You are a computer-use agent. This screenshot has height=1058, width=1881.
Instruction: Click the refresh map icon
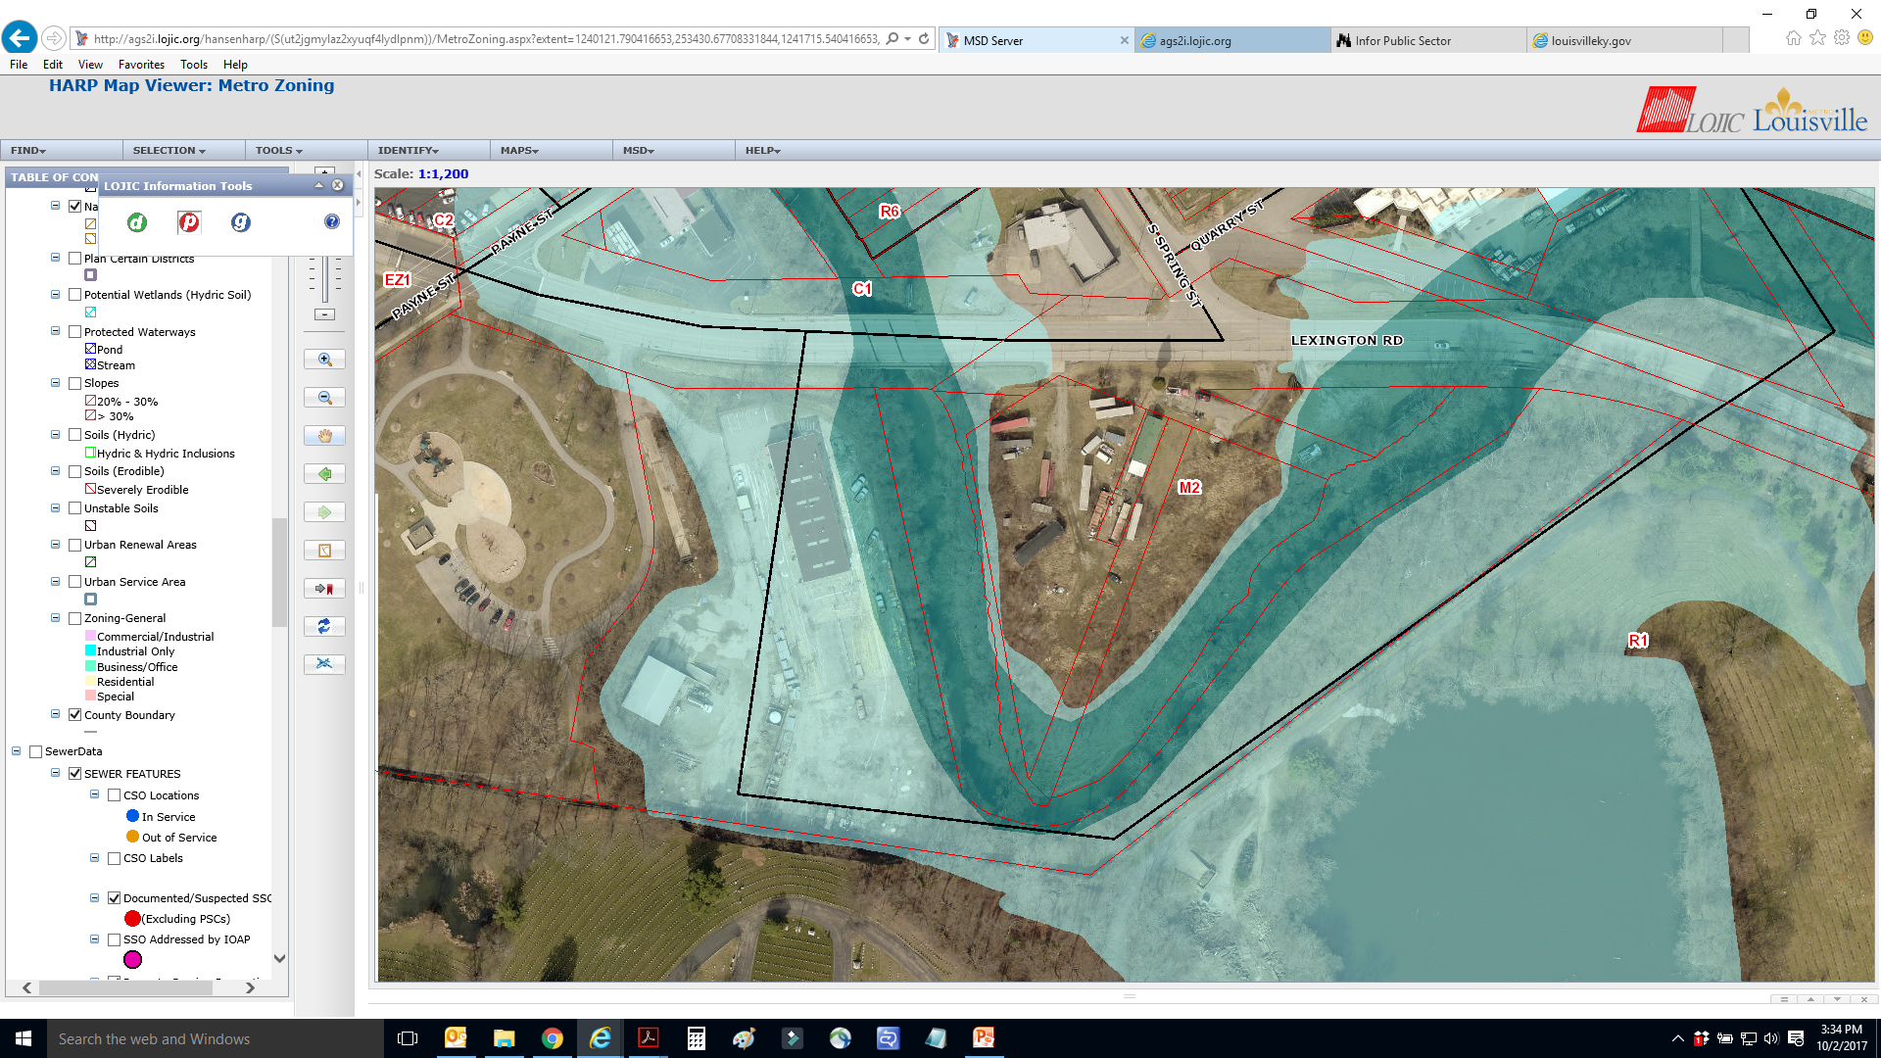pyautogui.click(x=324, y=626)
